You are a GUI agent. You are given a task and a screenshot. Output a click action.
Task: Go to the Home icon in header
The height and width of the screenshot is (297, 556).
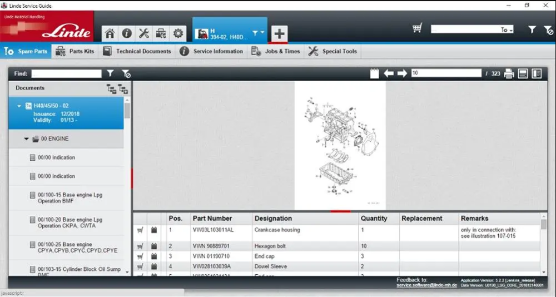point(110,33)
